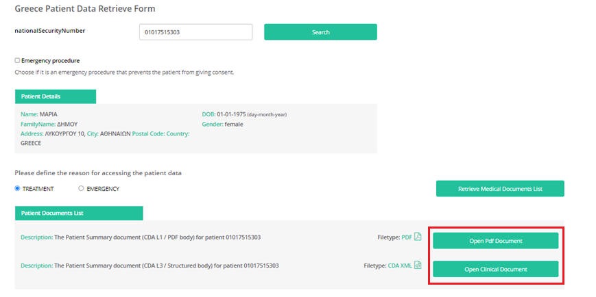Click the nationalSecurityNumber label
Image resolution: width=596 pixels, height=297 pixels.
(50, 31)
